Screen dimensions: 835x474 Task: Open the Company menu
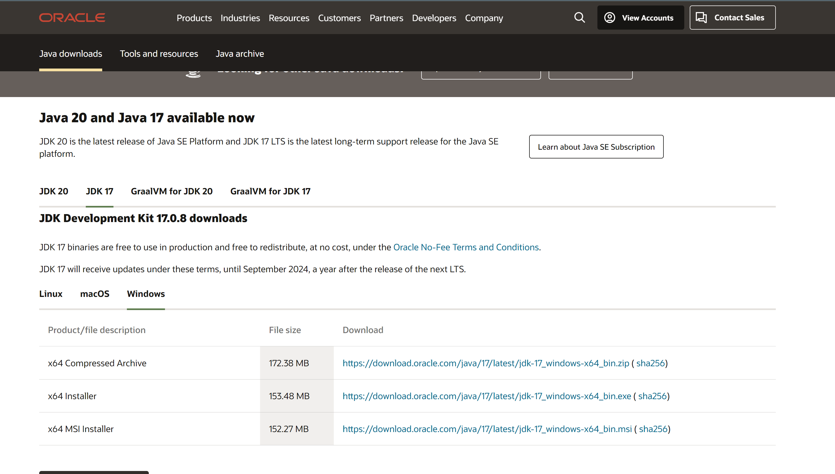(484, 18)
